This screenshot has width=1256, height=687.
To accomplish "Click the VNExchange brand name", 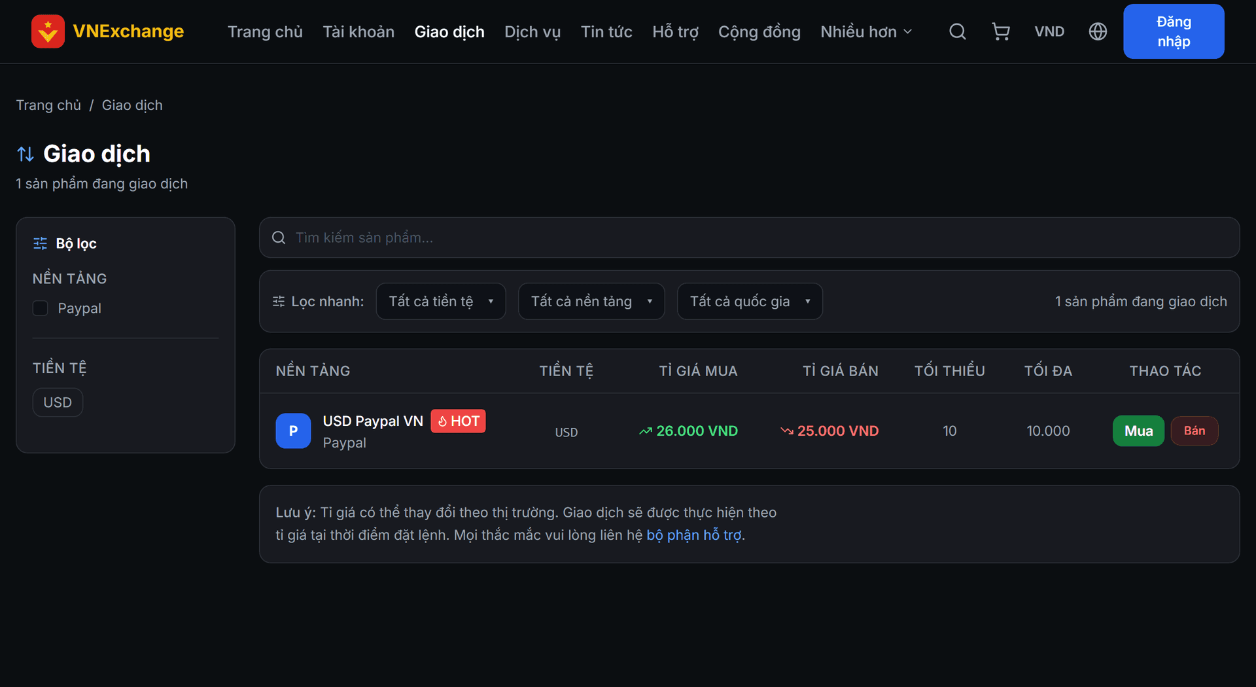I will coord(128,31).
